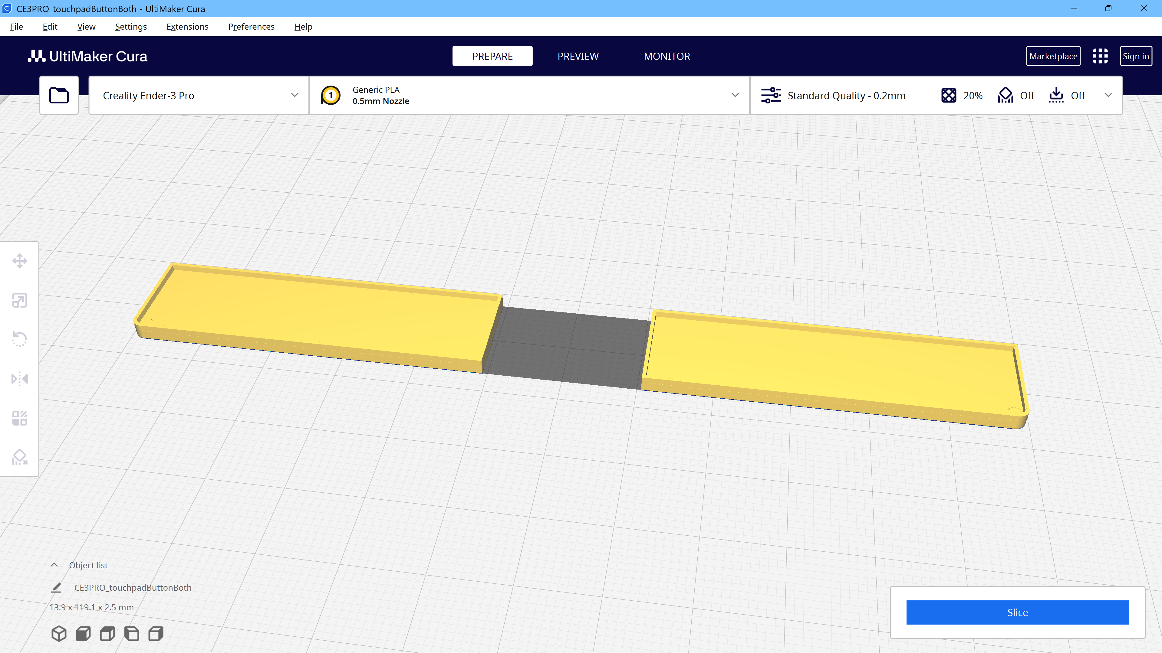This screenshot has width=1162, height=653.
Task: Click the 13.9 x 119.1 x 2.5 mm dimensions
Action: click(92, 607)
